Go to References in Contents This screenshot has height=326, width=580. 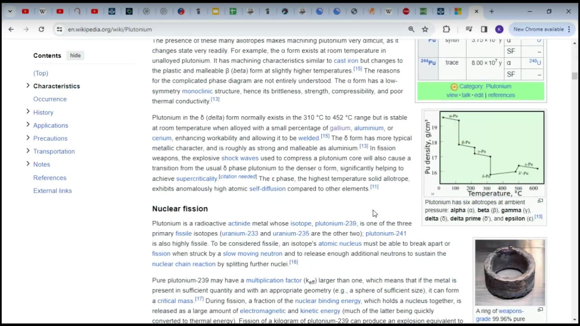point(50,177)
